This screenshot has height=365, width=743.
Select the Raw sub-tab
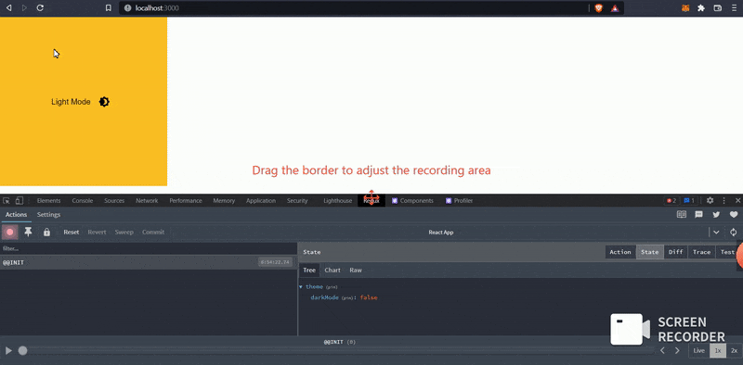[356, 270]
